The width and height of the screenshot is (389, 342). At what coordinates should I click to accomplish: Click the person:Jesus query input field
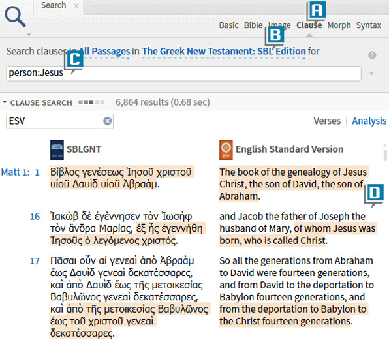183,73
